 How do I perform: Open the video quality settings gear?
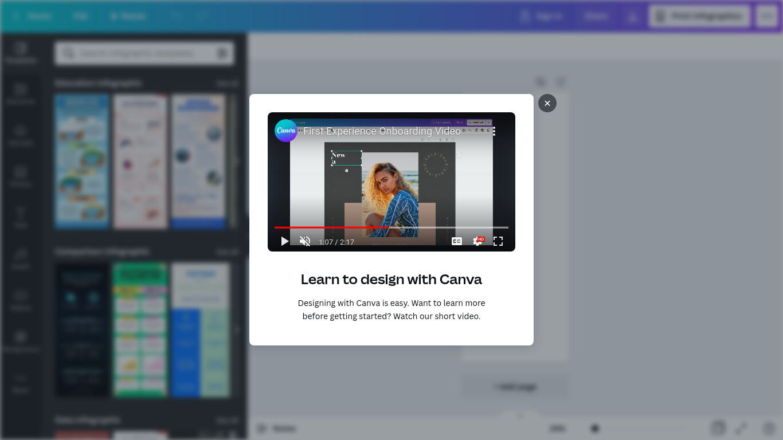point(477,241)
